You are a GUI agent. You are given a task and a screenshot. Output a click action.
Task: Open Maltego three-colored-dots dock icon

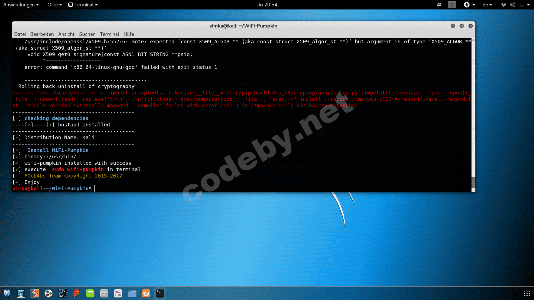coord(49,293)
